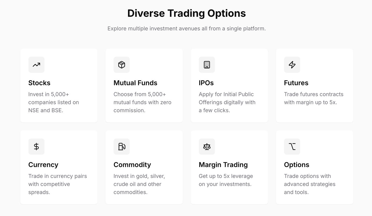Open the Currency heading
The image size is (372, 216).
click(x=43, y=165)
